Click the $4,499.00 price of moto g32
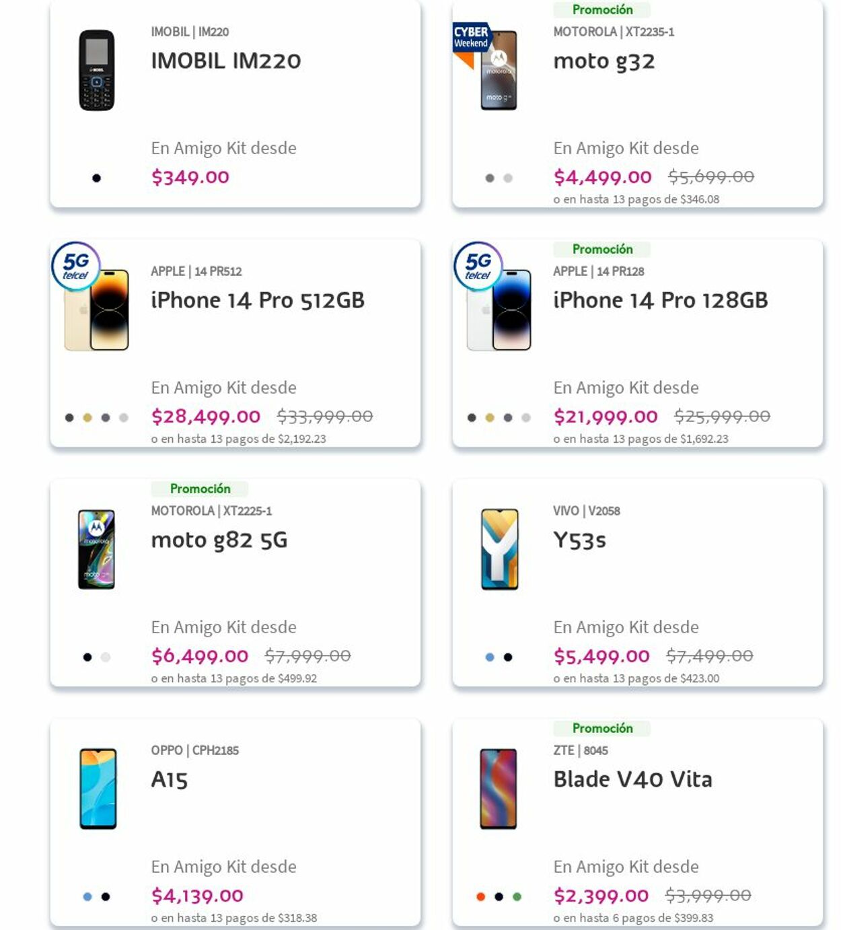This screenshot has height=930, width=841. tap(602, 177)
